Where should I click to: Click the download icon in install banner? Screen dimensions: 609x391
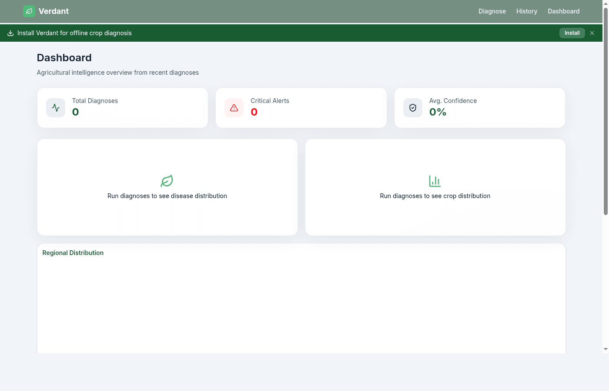[10, 33]
